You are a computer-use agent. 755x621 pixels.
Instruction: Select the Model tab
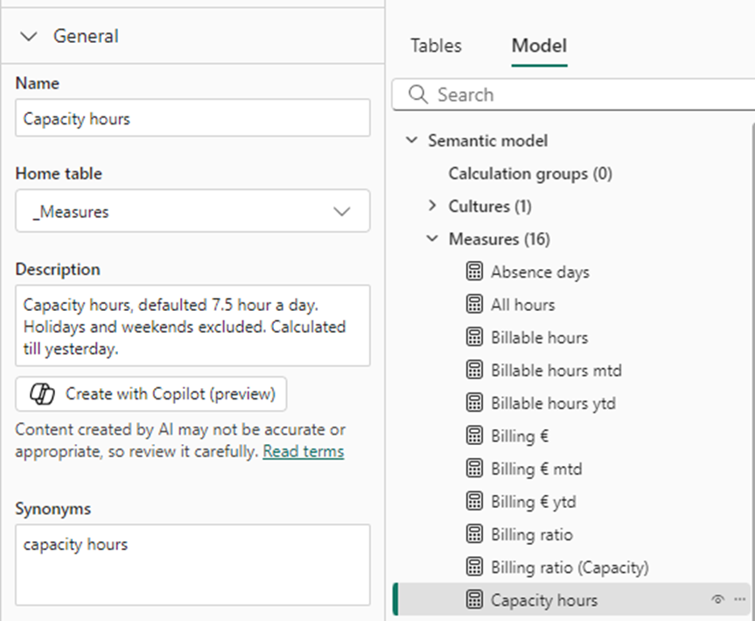click(539, 46)
